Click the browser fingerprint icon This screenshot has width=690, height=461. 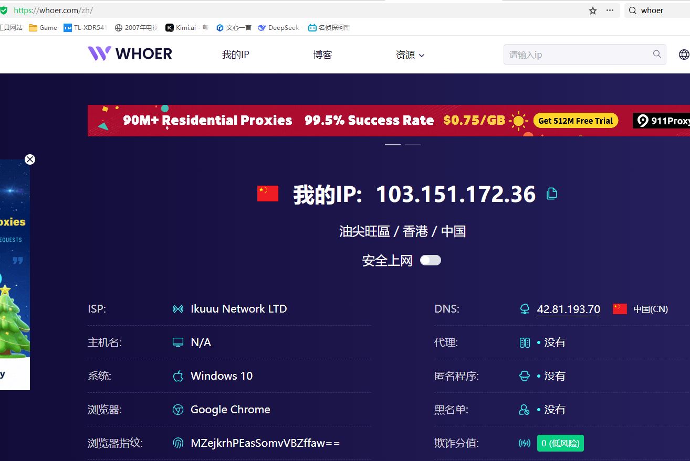tap(178, 443)
